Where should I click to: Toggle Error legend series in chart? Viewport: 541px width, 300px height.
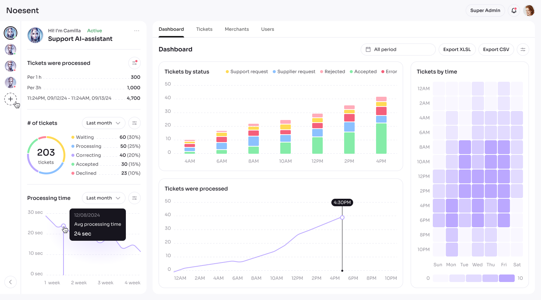pyautogui.click(x=389, y=72)
